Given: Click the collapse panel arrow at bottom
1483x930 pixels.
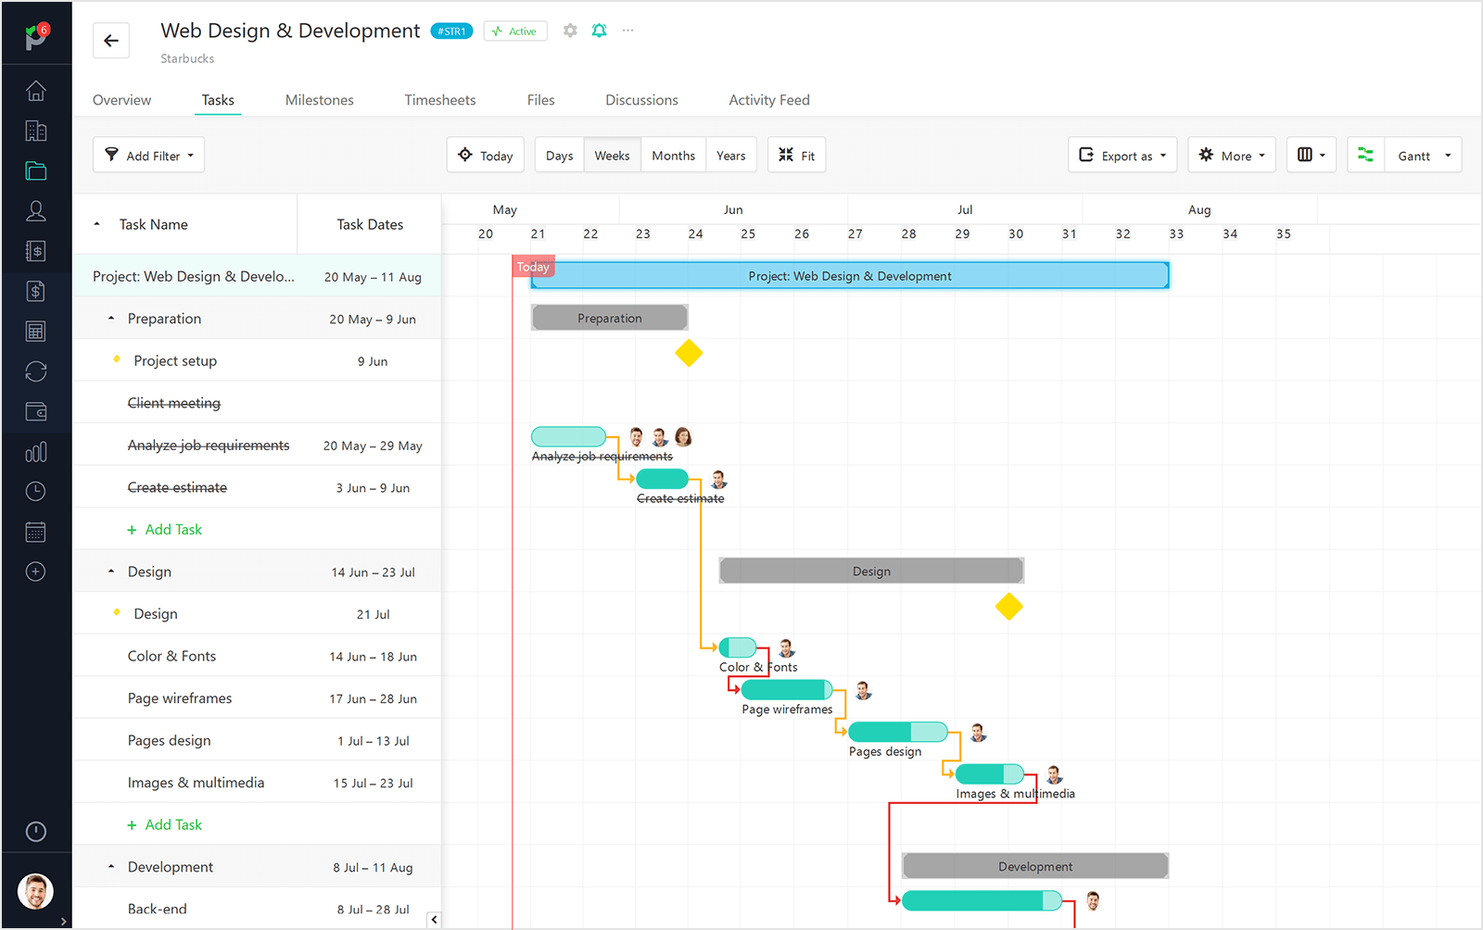Looking at the screenshot, I should pos(434,920).
